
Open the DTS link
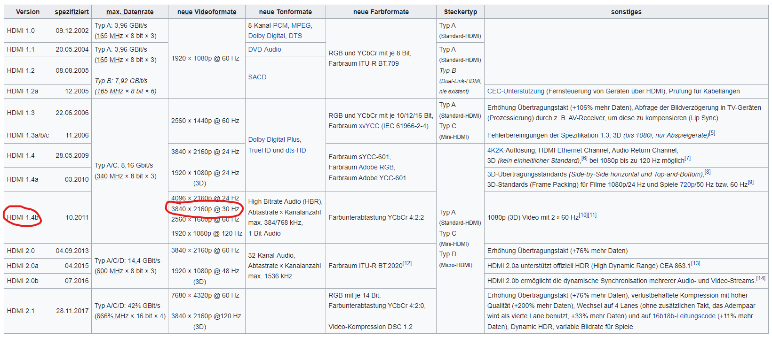pos(295,36)
